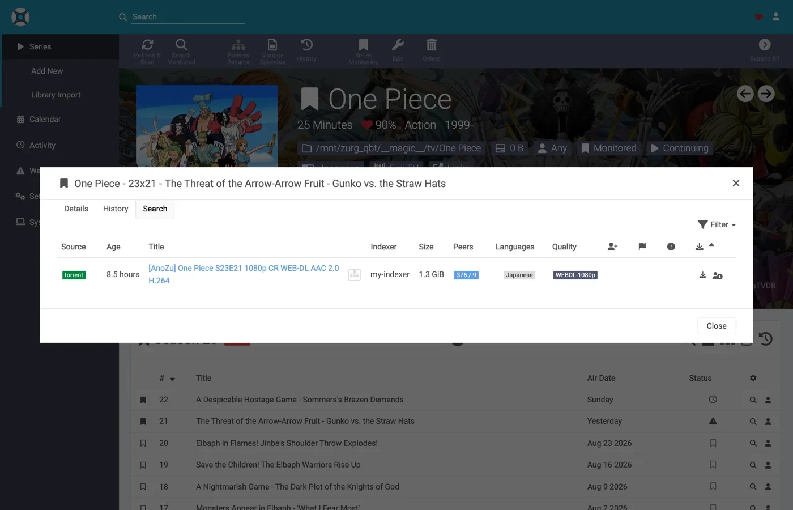Screen dimensions: 793x510
Task: Click the donate heart icon
Action: click(x=758, y=17)
